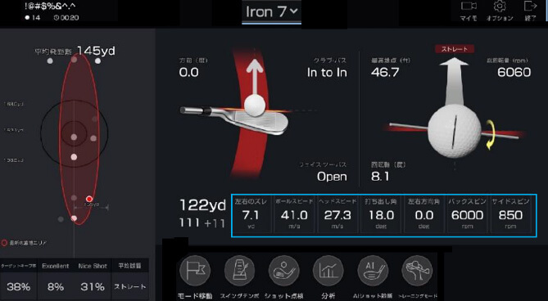548x301 pixels.
Task: Click the Nice Shot 31% stat box
Action: pyautogui.click(x=93, y=279)
